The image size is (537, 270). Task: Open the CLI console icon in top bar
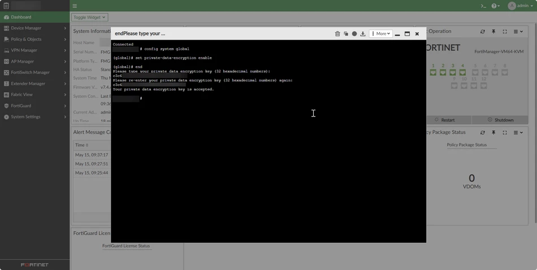[x=483, y=6]
